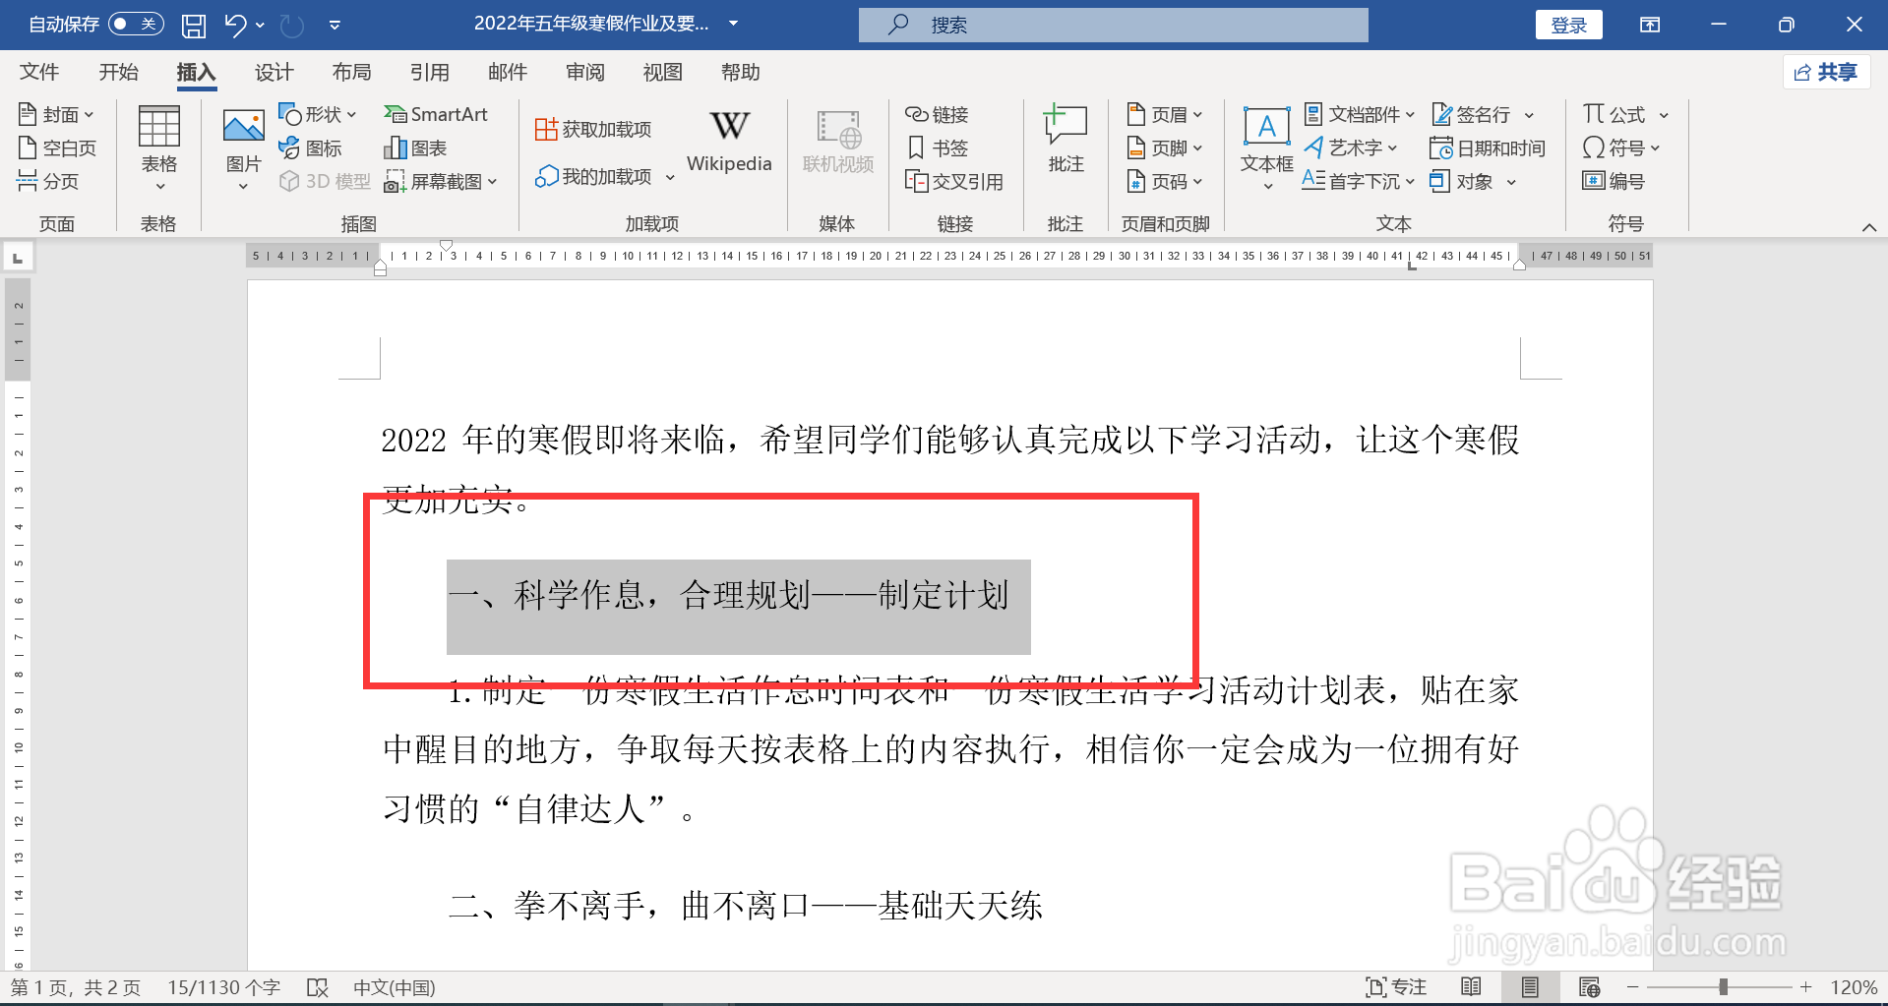The width and height of the screenshot is (1888, 1006).
Task: Switch to read mode view toggle
Action: 1472,986
